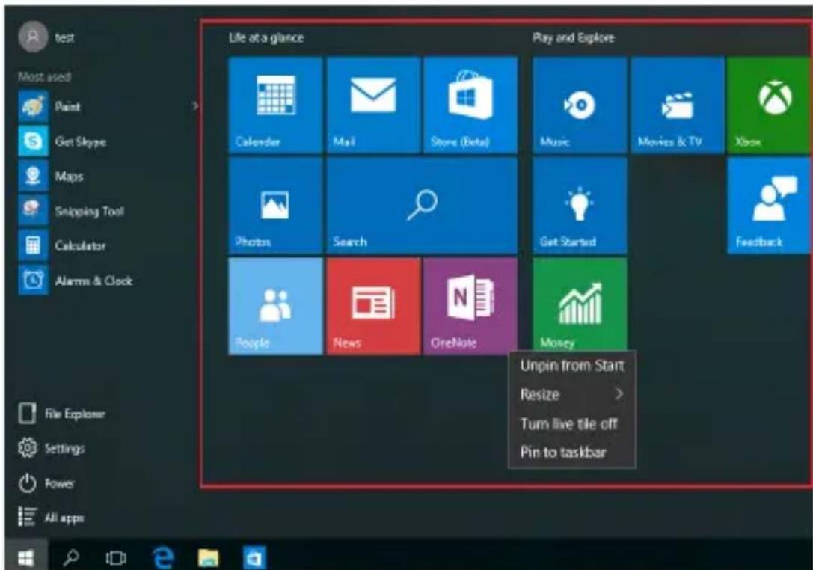Open the Get Started tile
This screenshot has height=570, width=813.
pos(580,206)
